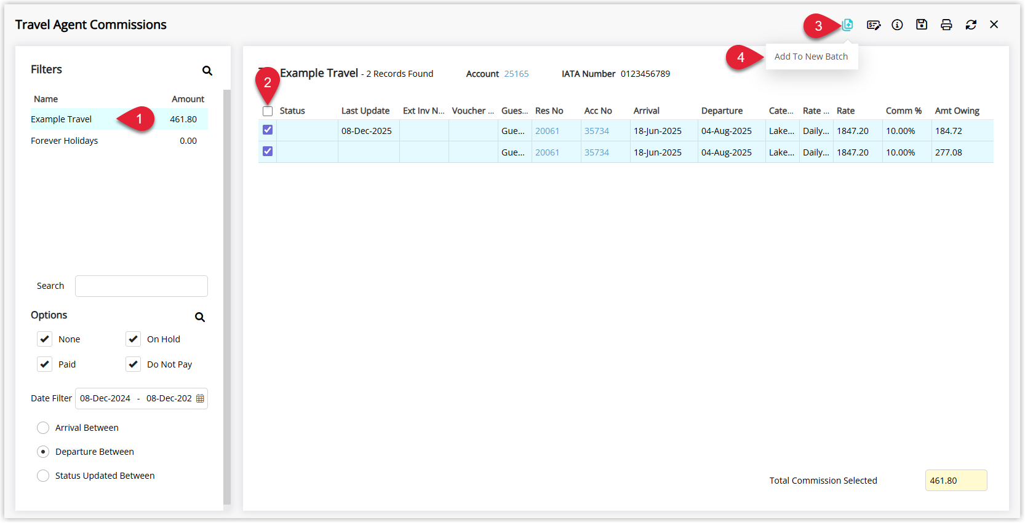Click the Options search magnifier icon

[x=200, y=317]
